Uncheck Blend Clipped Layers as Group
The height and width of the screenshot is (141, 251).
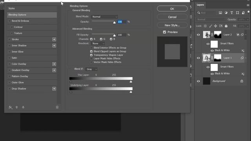tap(91, 51)
